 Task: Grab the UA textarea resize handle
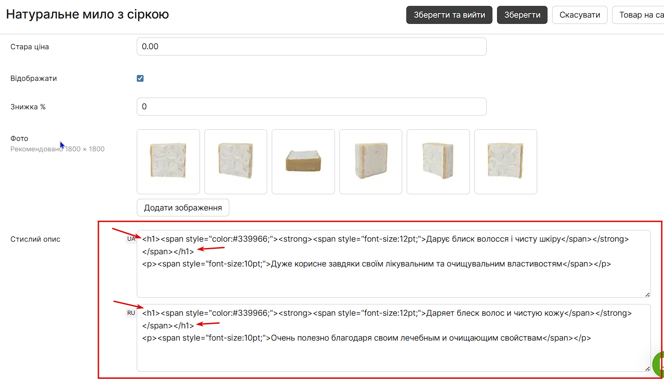647,294
